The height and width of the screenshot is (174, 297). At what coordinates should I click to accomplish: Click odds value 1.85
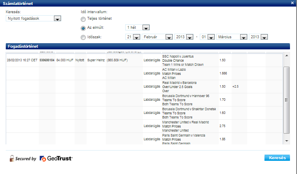[222, 139]
